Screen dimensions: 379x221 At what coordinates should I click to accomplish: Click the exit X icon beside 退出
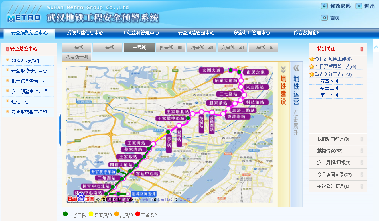pos(359,6)
